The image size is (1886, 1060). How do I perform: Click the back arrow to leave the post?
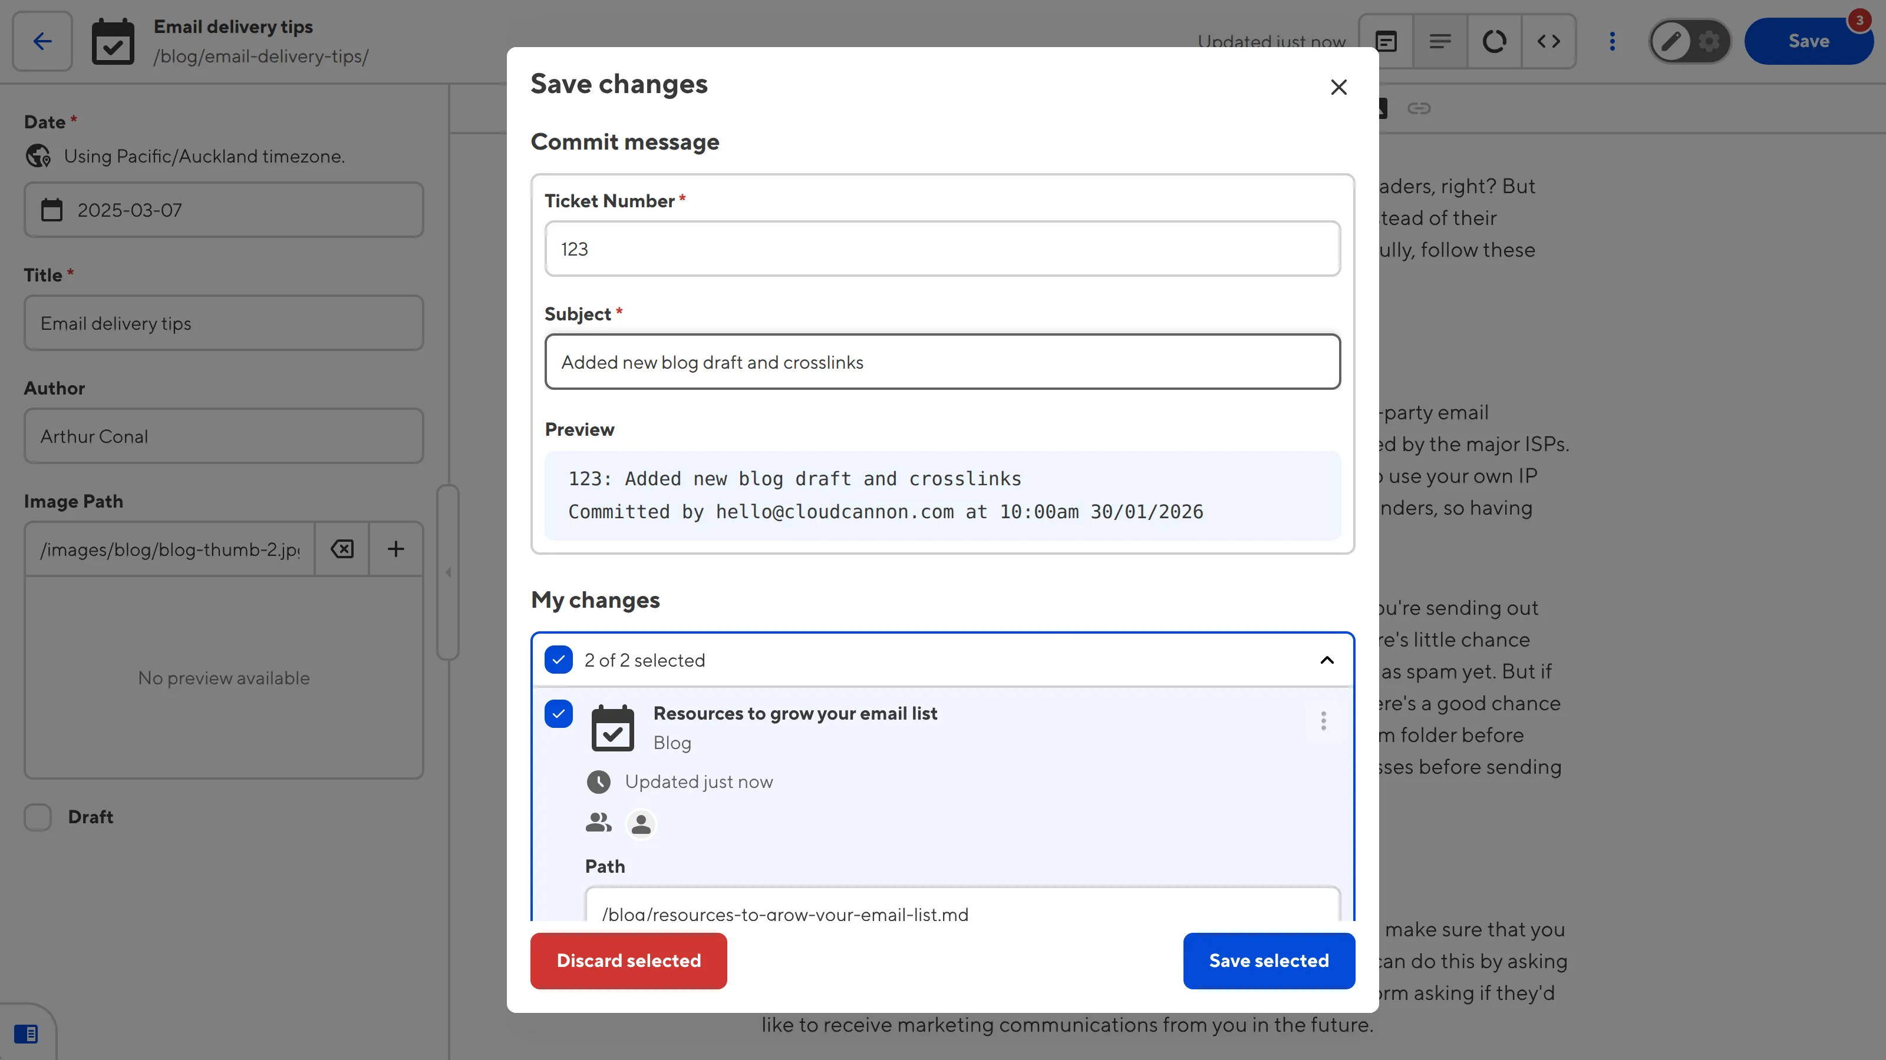click(41, 41)
